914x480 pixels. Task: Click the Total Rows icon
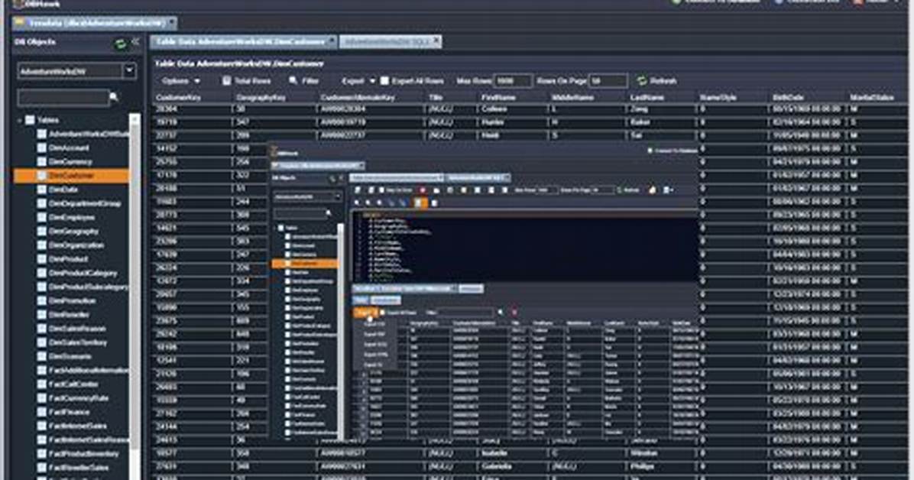pos(227,81)
